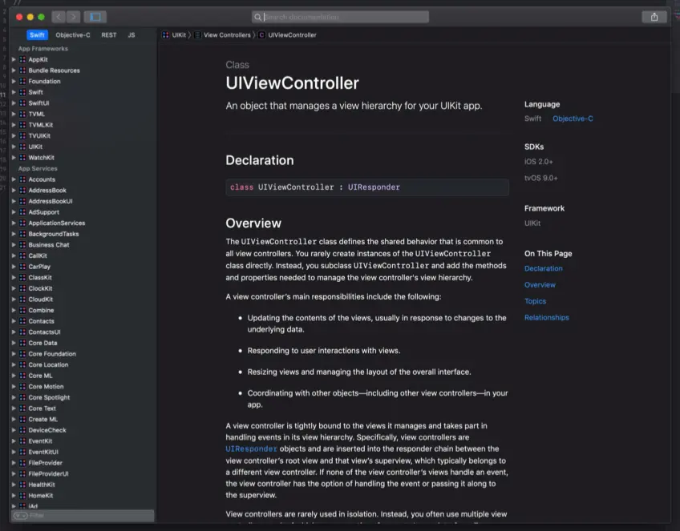The image size is (680, 531).
Task: Select FileProvider in the sidebar
Action: (x=46, y=463)
